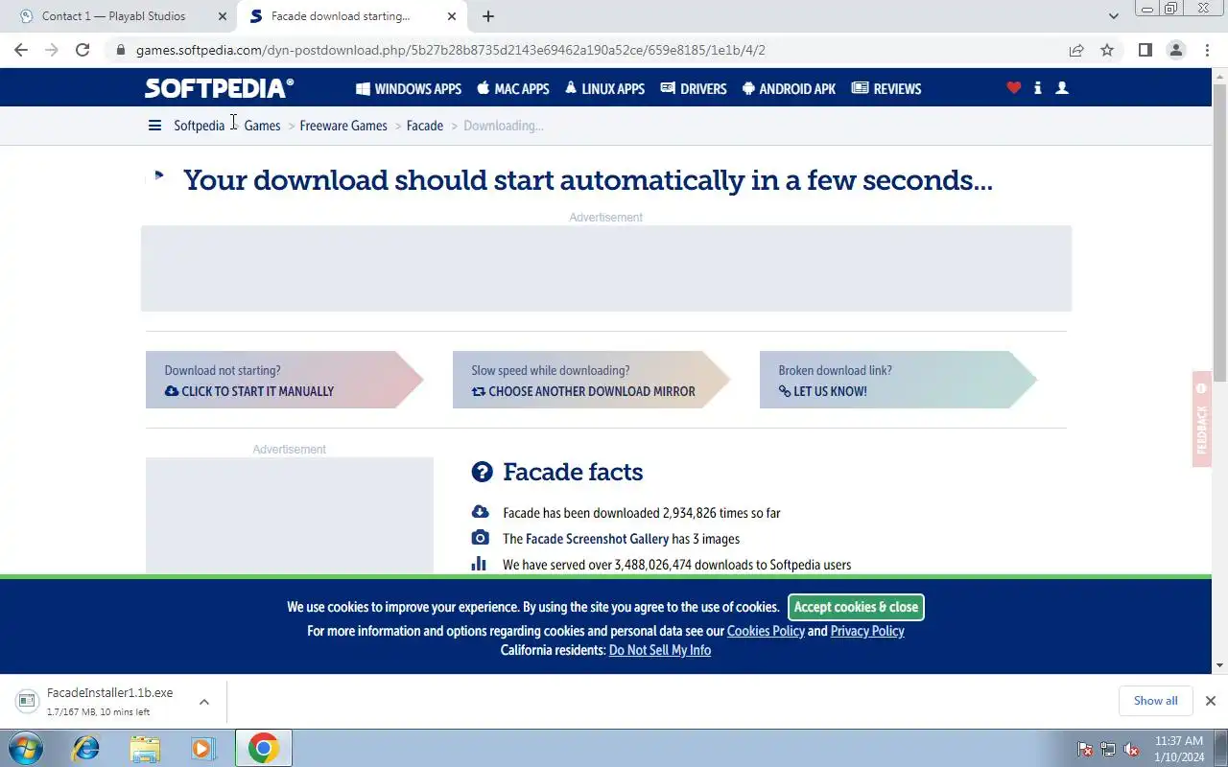This screenshot has height=767, width=1228.
Task: Click the address bar URL
Action: pos(451,50)
